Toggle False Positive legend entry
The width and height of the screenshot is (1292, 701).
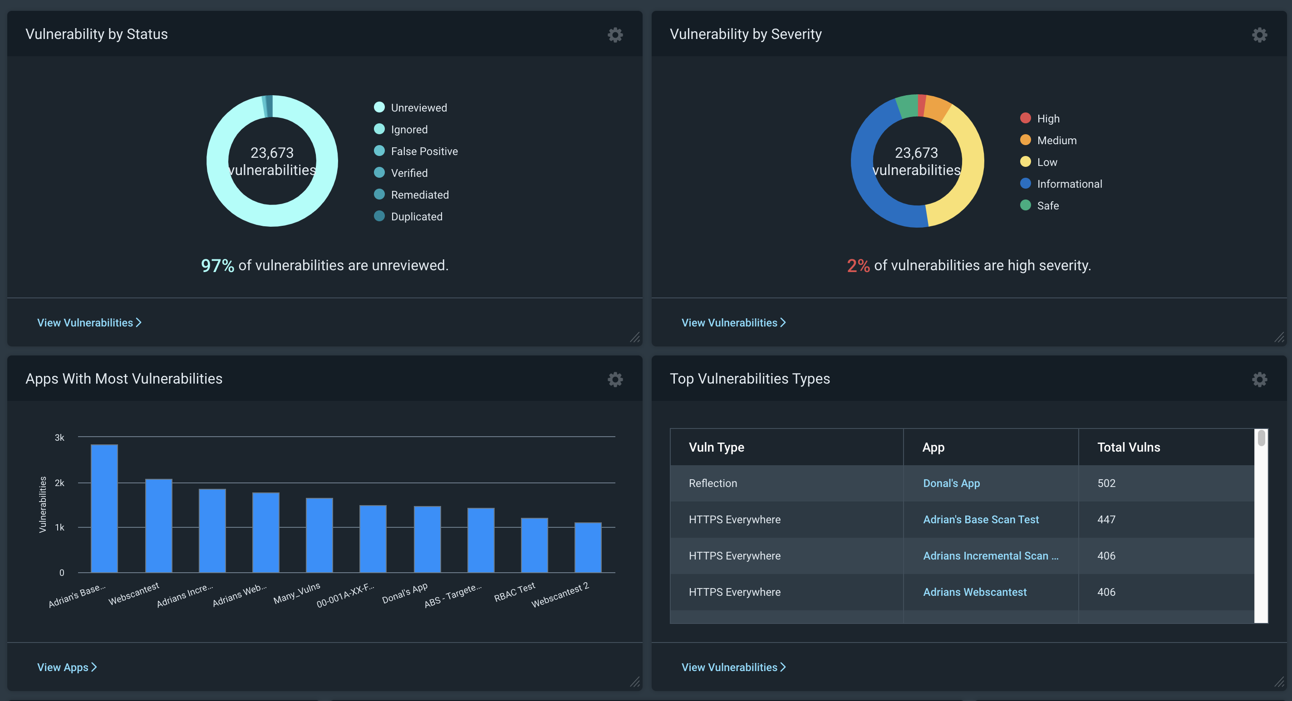[424, 151]
